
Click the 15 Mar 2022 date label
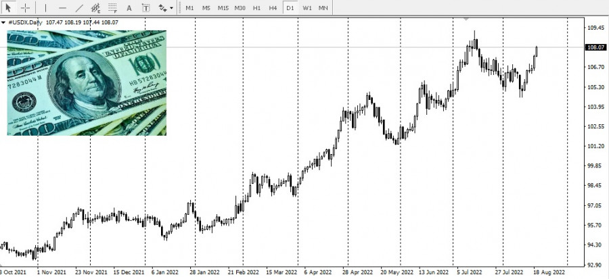(x=281, y=272)
